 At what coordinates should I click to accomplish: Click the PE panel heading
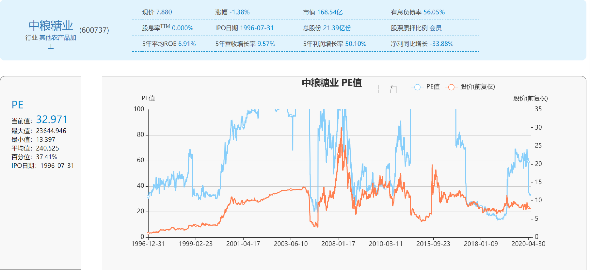coord(17,105)
